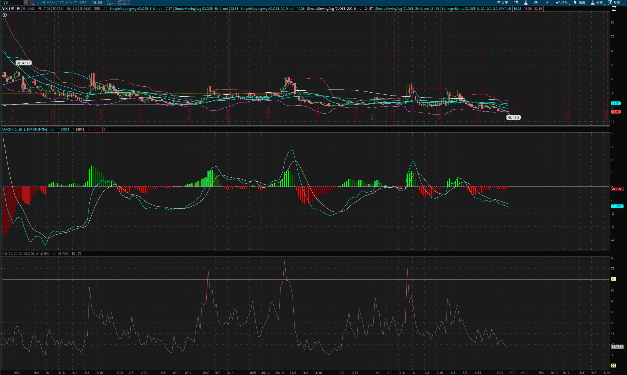Viewport: 627px width, 375px height.
Task: Click the MACD (12, 26, 9, EXPONENTIAL, no) label
Action: tap(28, 129)
